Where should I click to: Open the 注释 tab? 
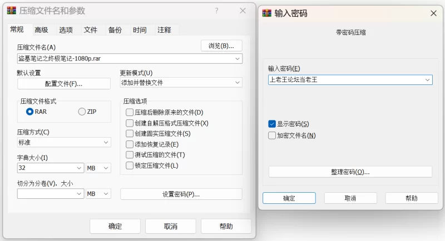pyautogui.click(x=164, y=30)
